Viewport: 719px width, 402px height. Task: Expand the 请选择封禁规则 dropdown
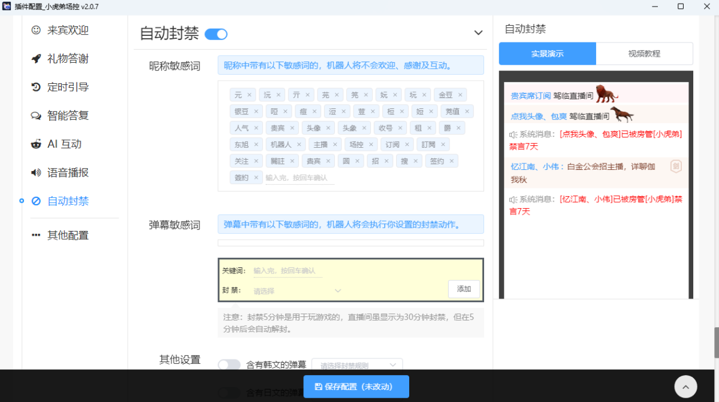coord(357,364)
